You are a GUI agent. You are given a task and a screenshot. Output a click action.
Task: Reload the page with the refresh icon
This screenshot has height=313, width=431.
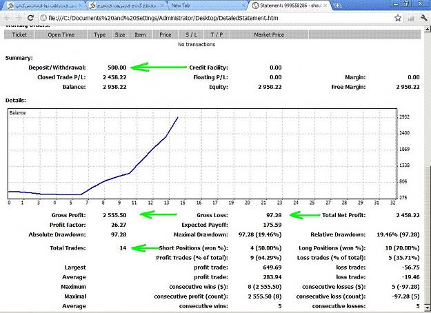30,18
